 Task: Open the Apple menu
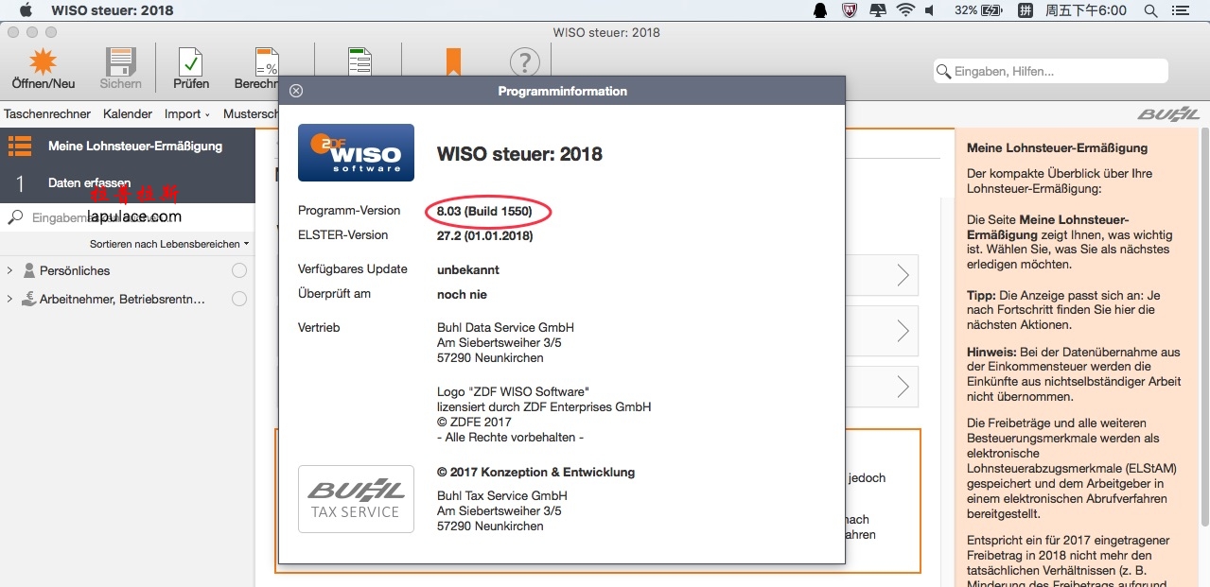click(26, 10)
